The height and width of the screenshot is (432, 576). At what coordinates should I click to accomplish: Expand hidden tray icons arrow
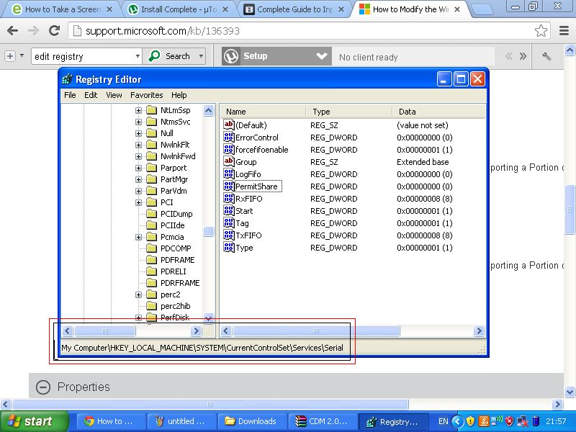(457, 421)
